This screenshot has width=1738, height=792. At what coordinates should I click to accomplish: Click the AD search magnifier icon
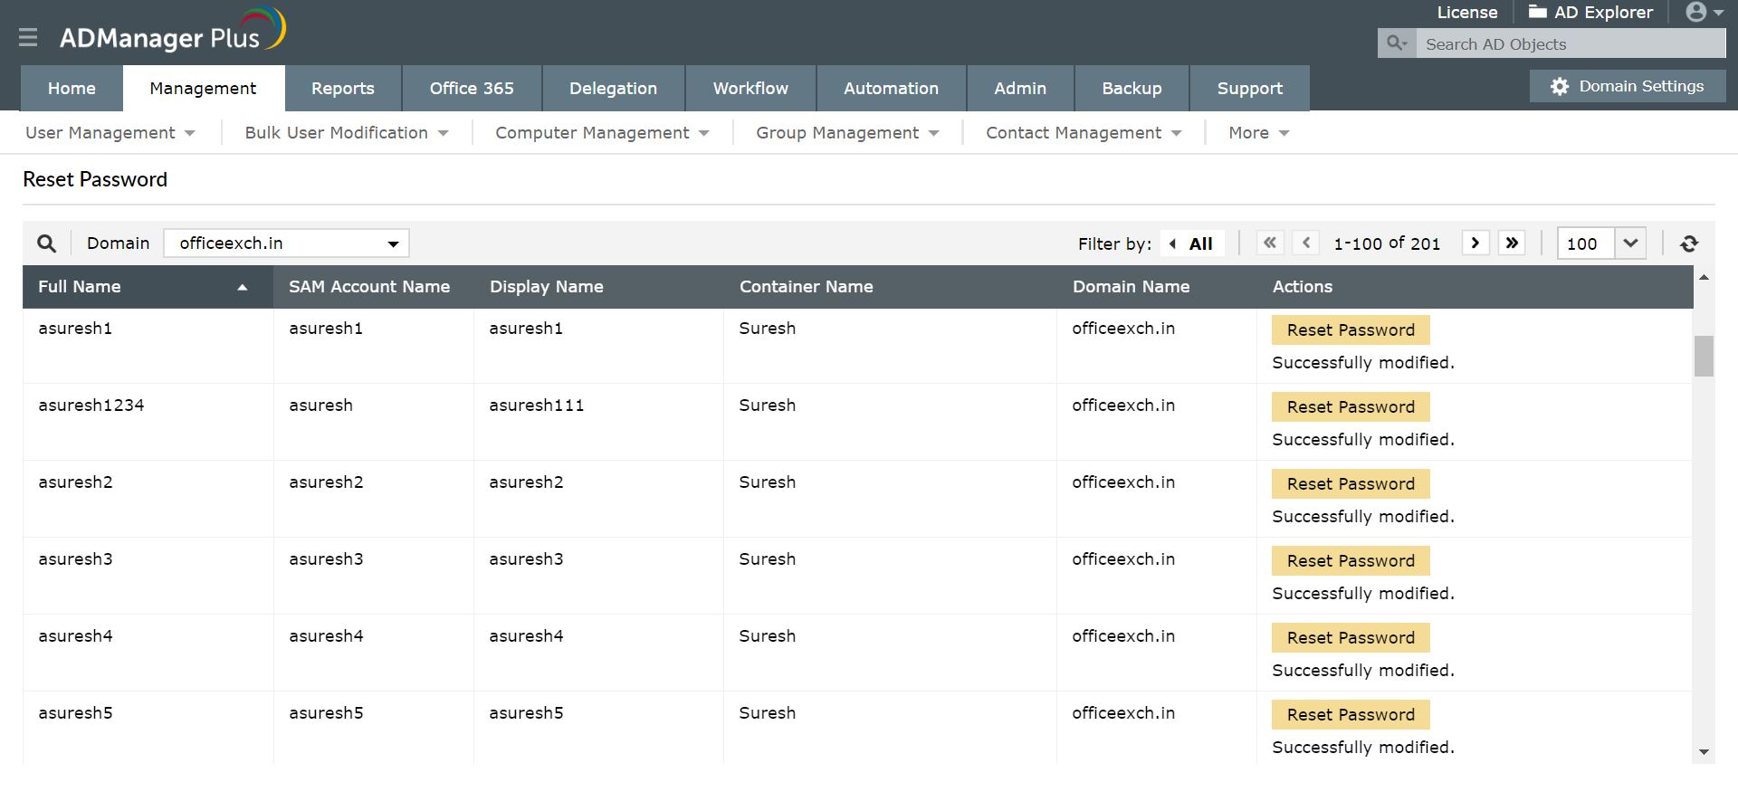1397,43
